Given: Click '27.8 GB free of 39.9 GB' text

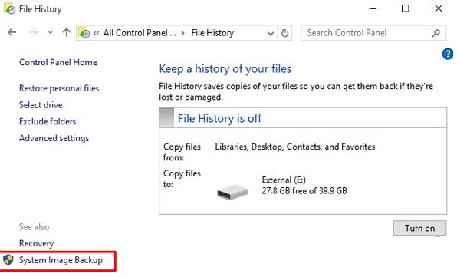Looking at the screenshot, I should (304, 191).
